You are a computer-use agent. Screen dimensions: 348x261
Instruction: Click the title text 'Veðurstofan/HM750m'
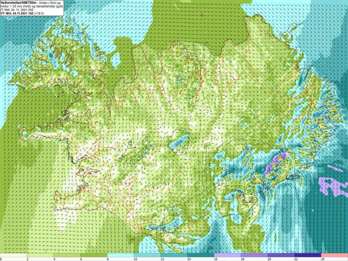coord(18,3)
